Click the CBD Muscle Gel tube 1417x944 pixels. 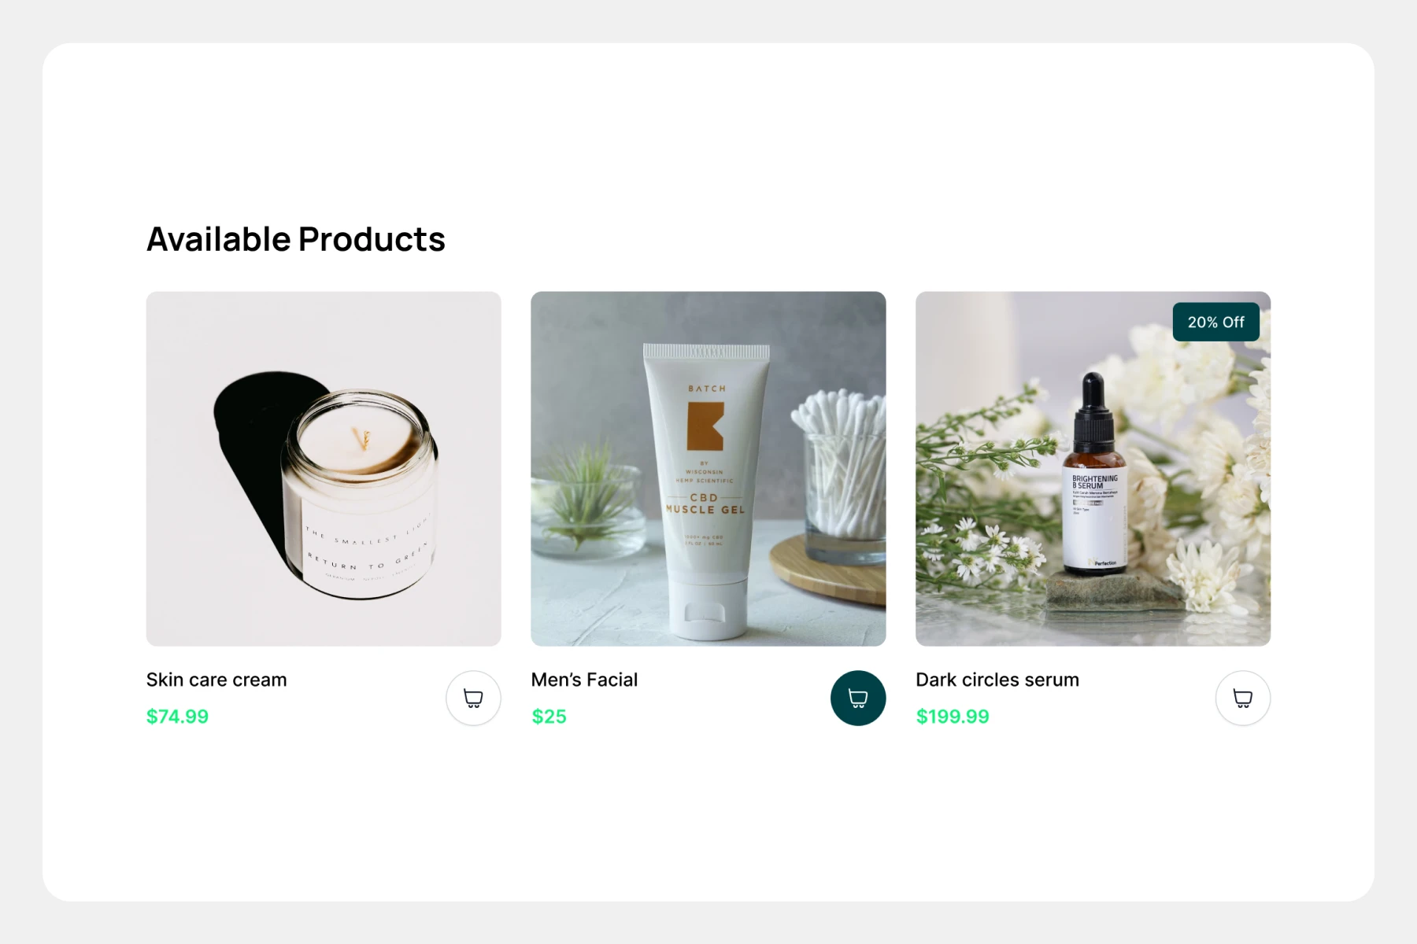point(706,492)
